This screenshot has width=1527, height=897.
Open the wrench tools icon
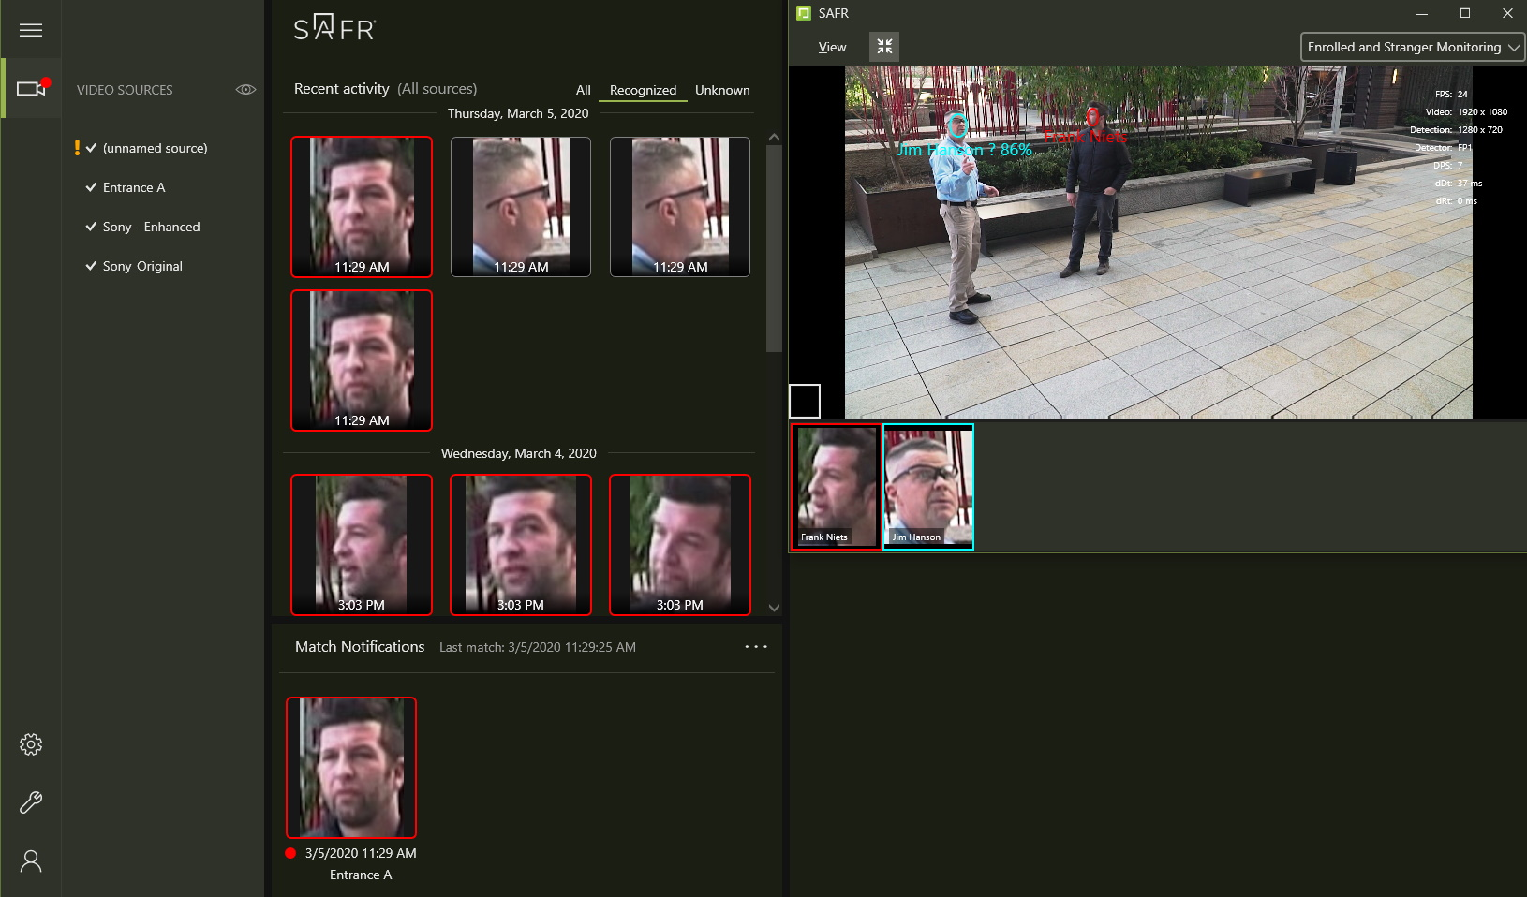pyautogui.click(x=31, y=802)
